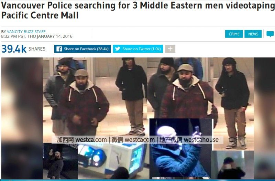Click the Twitter bird logo icon
The image size is (275, 181).
(x=118, y=49)
